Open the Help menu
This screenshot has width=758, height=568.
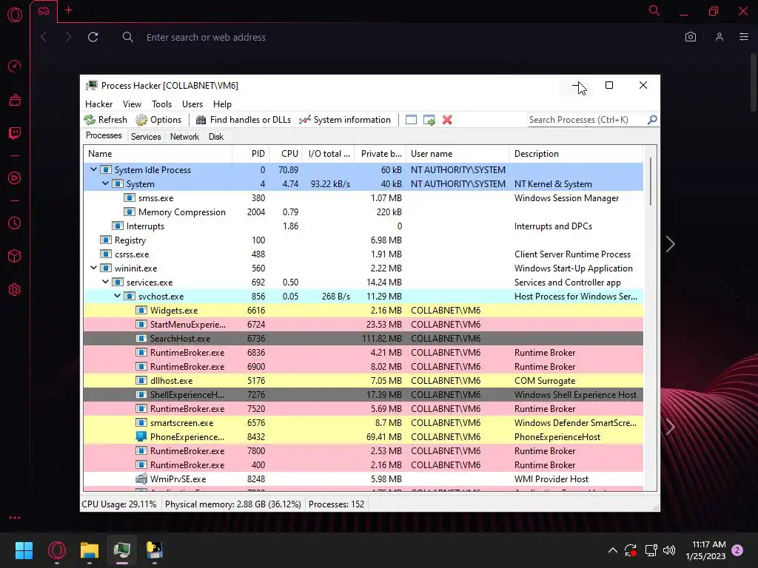coord(222,104)
